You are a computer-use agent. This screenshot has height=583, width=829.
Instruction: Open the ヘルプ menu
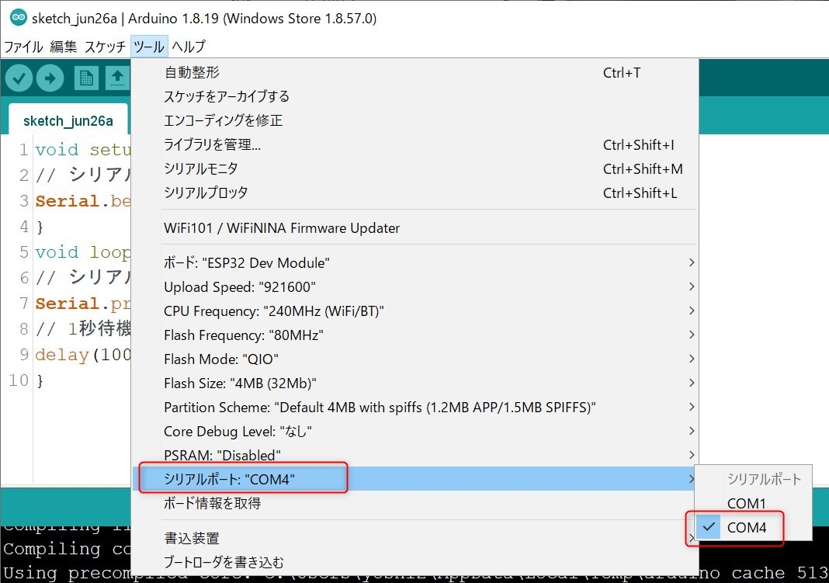point(189,47)
